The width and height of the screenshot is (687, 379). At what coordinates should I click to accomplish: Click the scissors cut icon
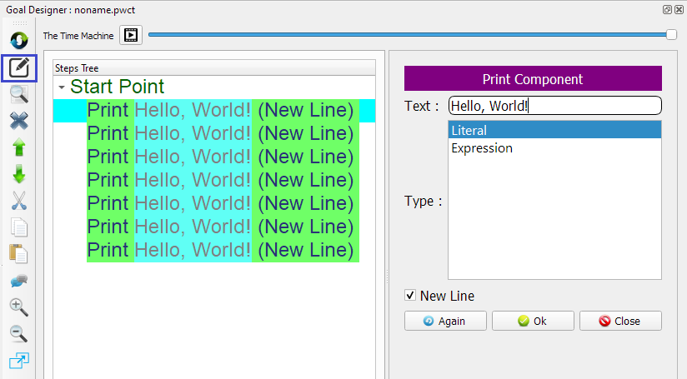(x=19, y=201)
